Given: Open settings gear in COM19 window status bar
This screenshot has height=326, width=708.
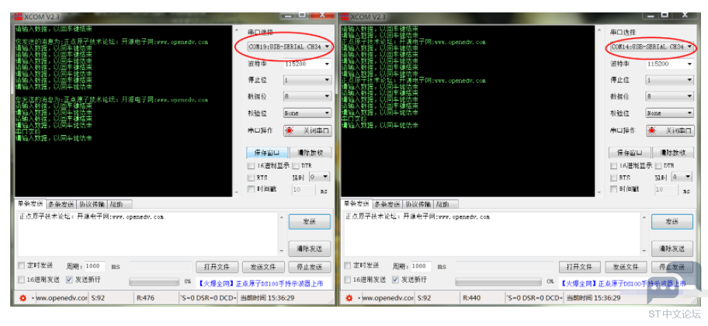Looking at the screenshot, I should pyautogui.click(x=23, y=298).
